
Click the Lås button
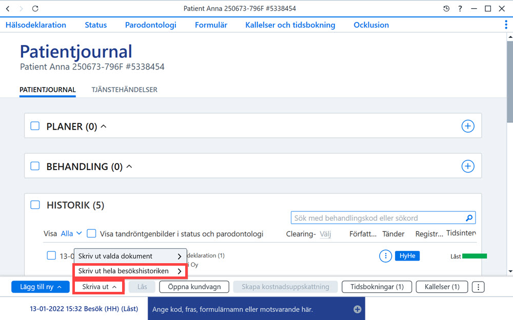(142, 287)
